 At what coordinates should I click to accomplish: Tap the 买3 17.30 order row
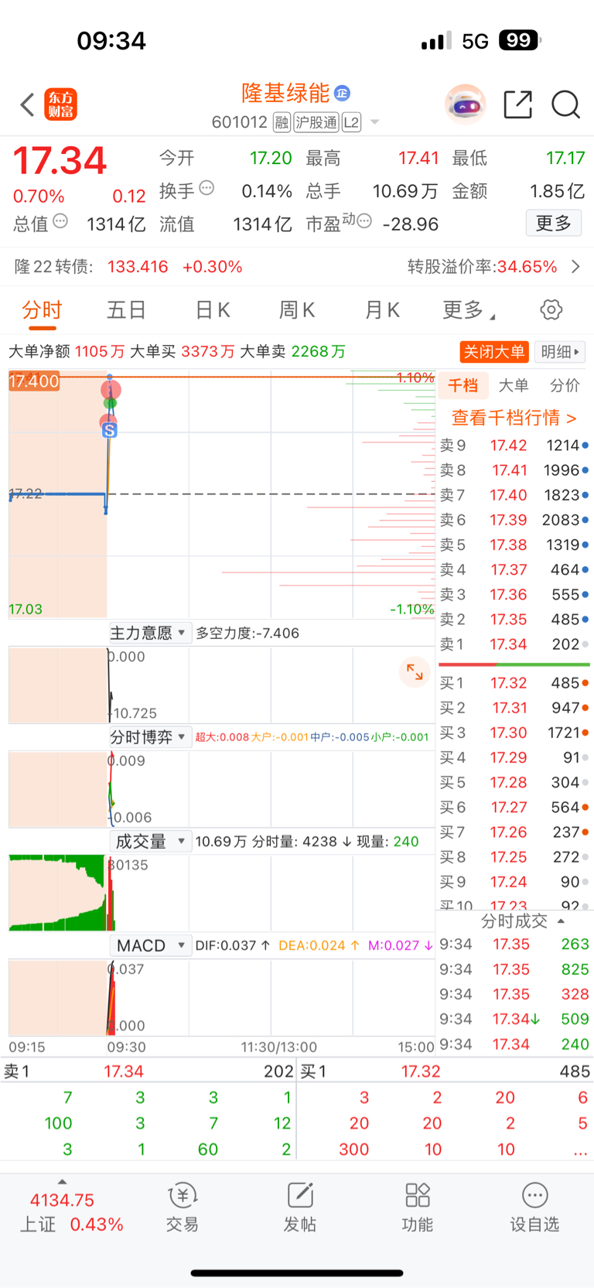(514, 733)
